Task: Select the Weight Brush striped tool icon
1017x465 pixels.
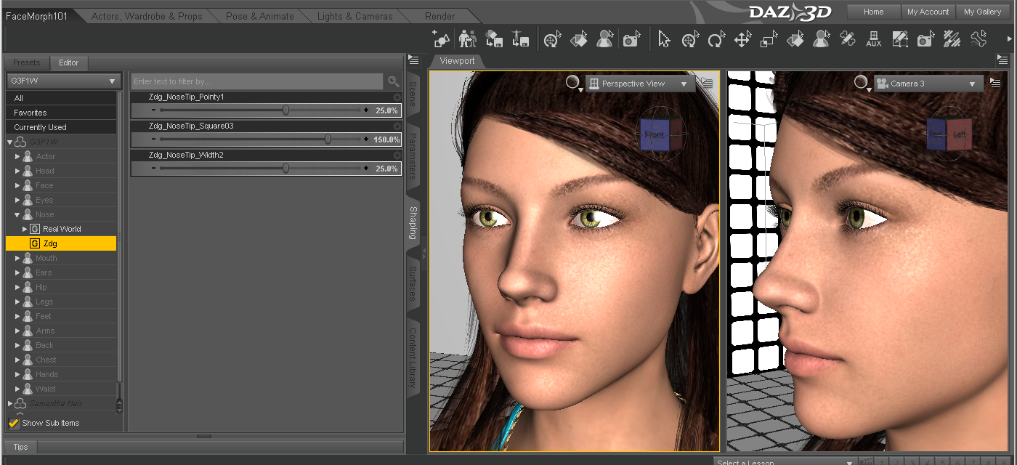Action: [952, 39]
